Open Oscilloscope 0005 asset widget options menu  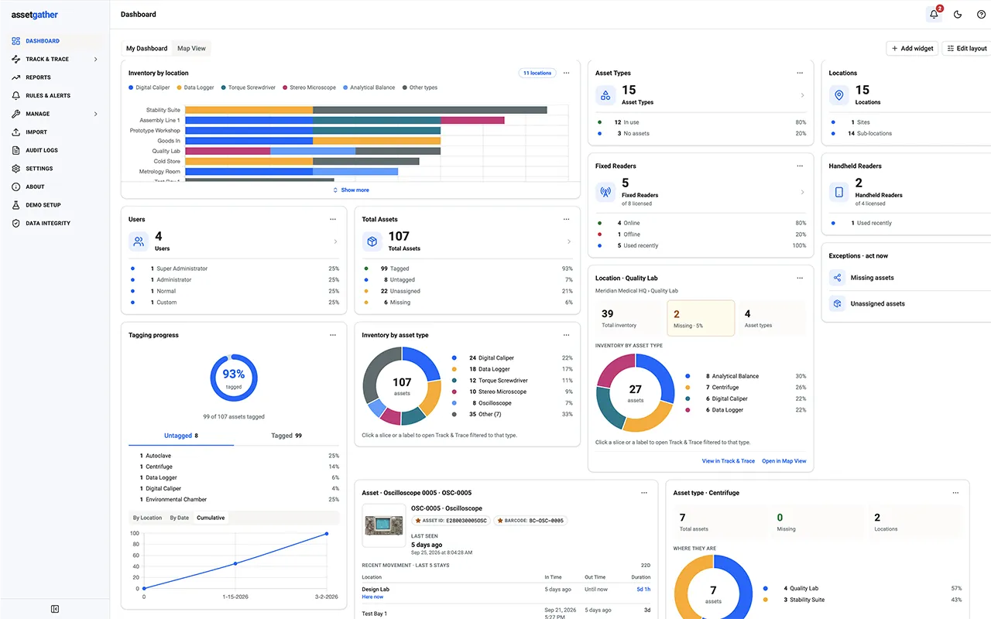(644, 492)
